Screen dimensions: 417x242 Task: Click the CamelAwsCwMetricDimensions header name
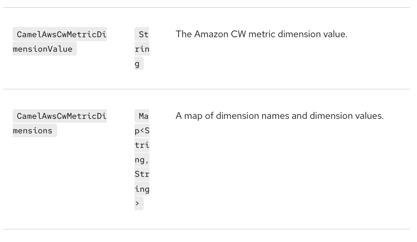(61, 116)
